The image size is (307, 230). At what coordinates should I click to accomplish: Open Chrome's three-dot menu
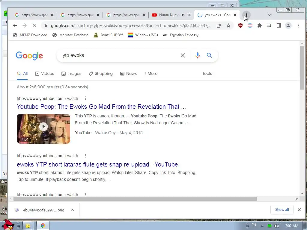coord(298,25)
